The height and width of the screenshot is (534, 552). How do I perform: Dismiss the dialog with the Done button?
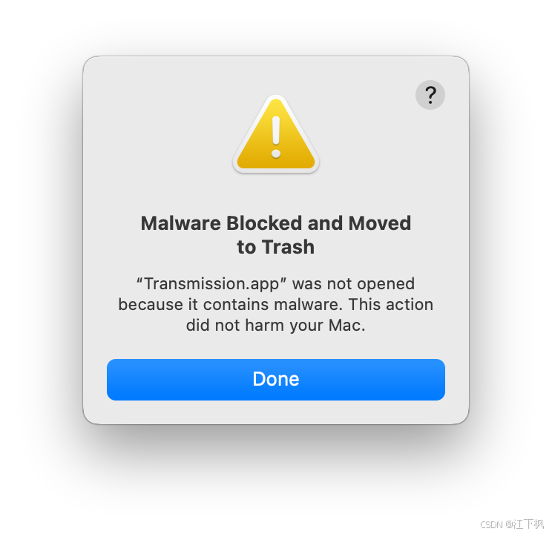tap(276, 380)
